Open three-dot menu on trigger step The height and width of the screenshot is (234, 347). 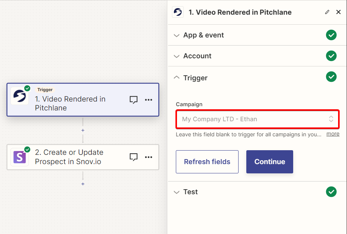point(148,100)
